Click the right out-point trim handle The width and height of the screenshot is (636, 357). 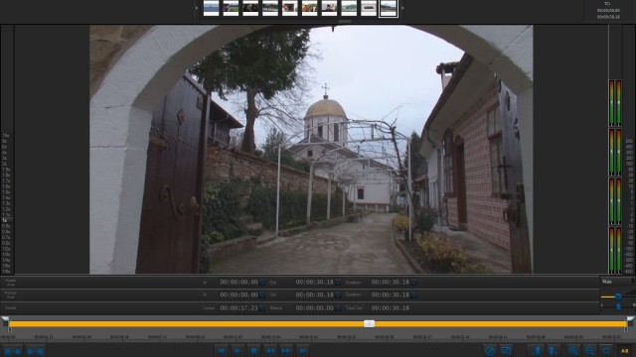(x=630, y=321)
